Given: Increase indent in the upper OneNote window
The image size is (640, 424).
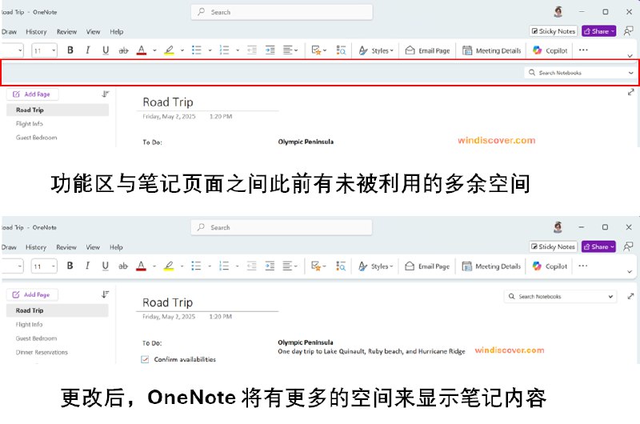Looking at the screenshot, I should pos(270,50).
